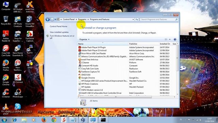The width and height of the screenshot is (218, 123).
Task: Open PuTTY desktop shortcut
Action: 30,50
